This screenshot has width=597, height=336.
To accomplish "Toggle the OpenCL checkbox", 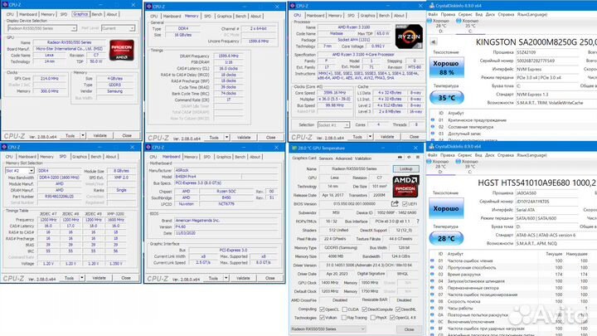I will (322, 309).
